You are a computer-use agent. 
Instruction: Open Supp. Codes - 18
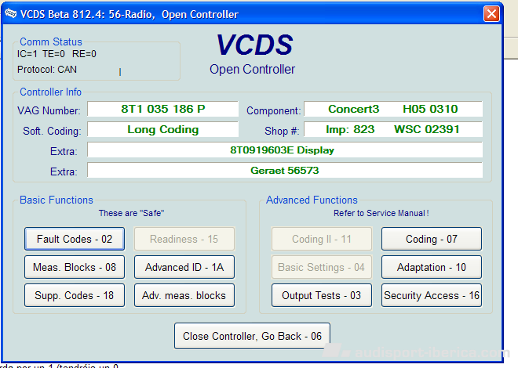pyautogui.click(x=75, y=295)
